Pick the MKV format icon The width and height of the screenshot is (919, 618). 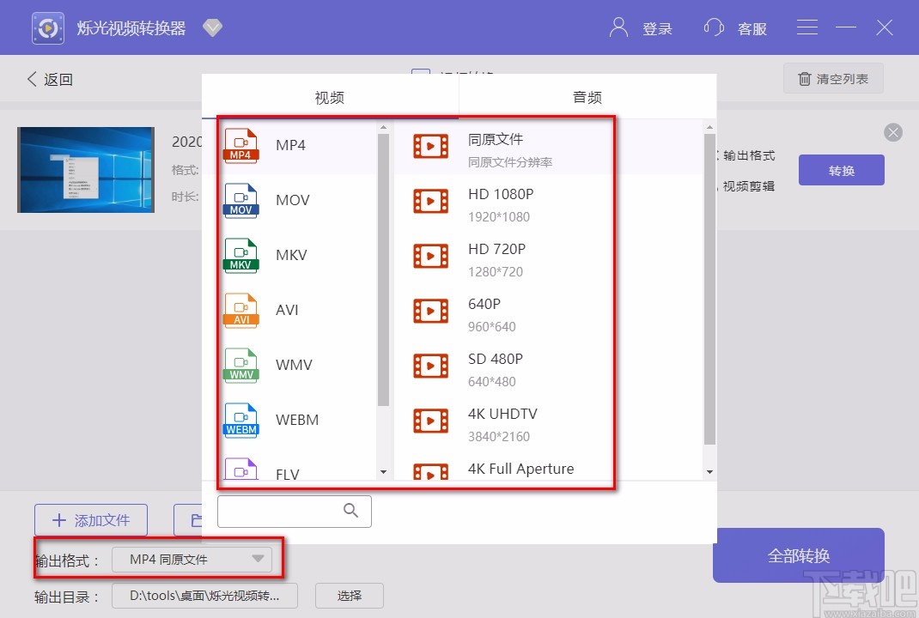(240, 256)
